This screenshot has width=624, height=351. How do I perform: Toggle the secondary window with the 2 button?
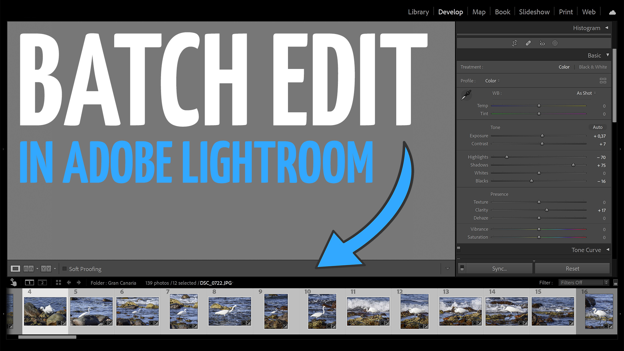[x=42, y=282]
